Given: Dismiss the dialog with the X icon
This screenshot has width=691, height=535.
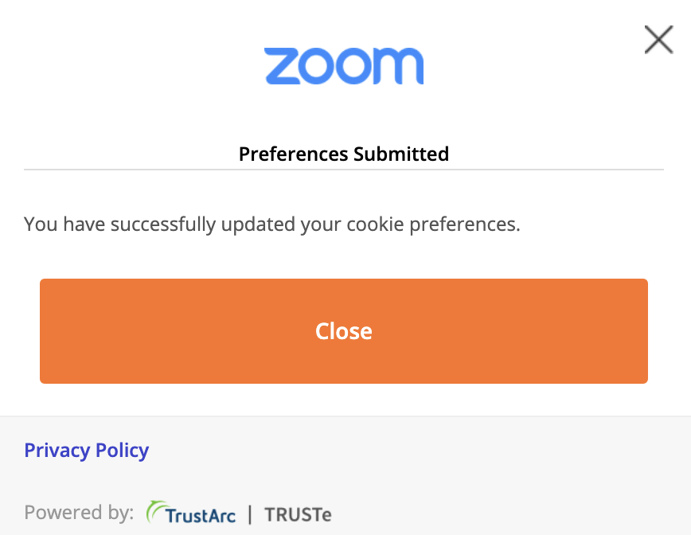Looking at the screenshot, I should click(x=658, y=40).
